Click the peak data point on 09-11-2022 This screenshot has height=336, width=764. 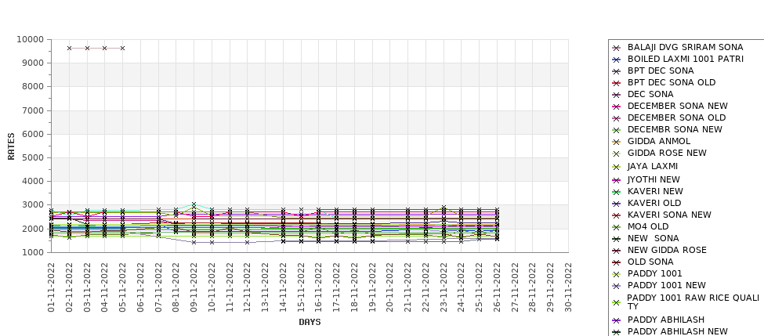click(194, 204)
